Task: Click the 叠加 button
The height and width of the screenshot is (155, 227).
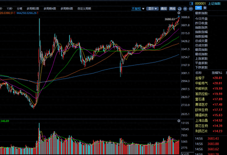Action: click(164, 8)
